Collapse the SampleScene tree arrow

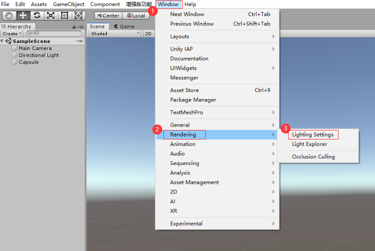pos(2,41)
